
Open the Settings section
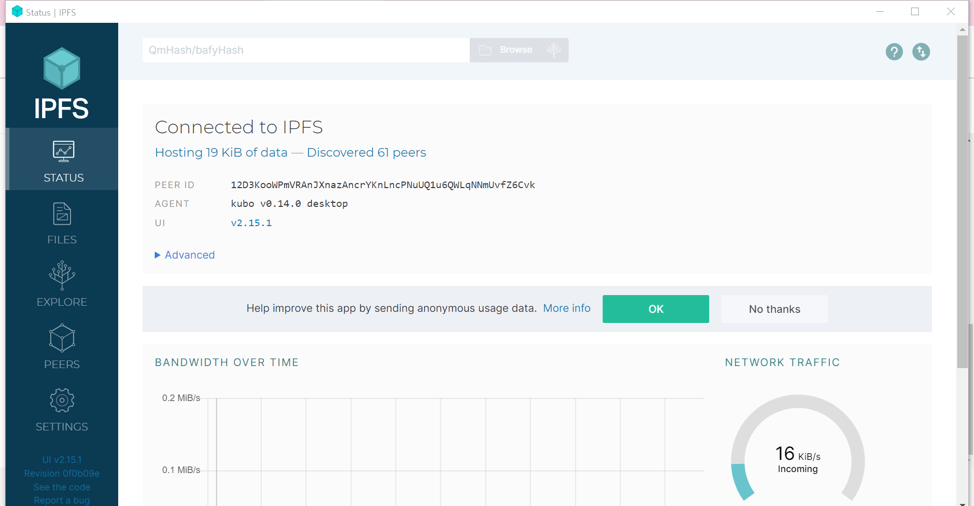click(x=62, y=410)
